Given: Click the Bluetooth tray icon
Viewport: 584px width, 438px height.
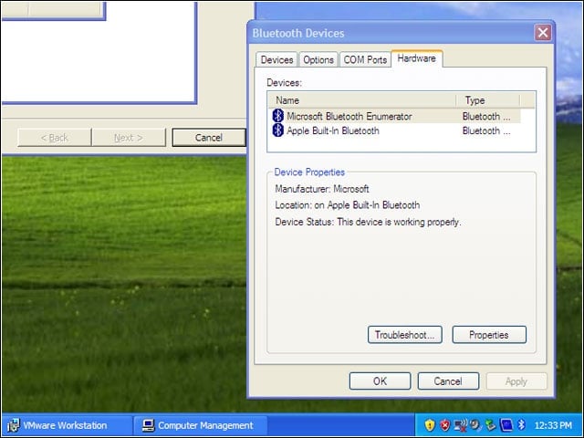Looking at the screenshot, I should pos(521,424).
